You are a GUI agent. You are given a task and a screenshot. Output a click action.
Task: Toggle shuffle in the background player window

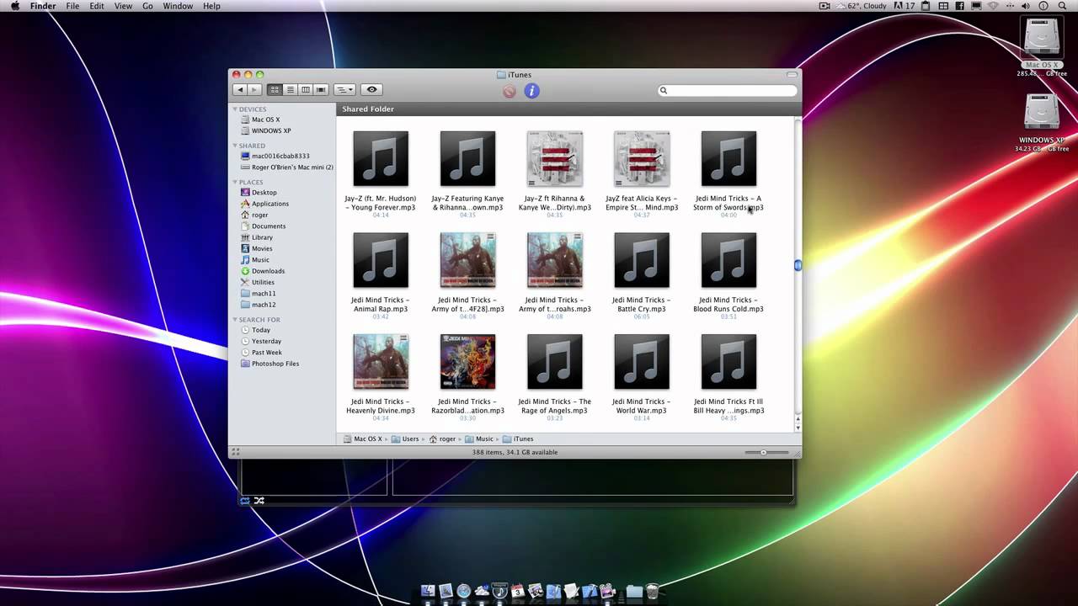coord(259,501)
